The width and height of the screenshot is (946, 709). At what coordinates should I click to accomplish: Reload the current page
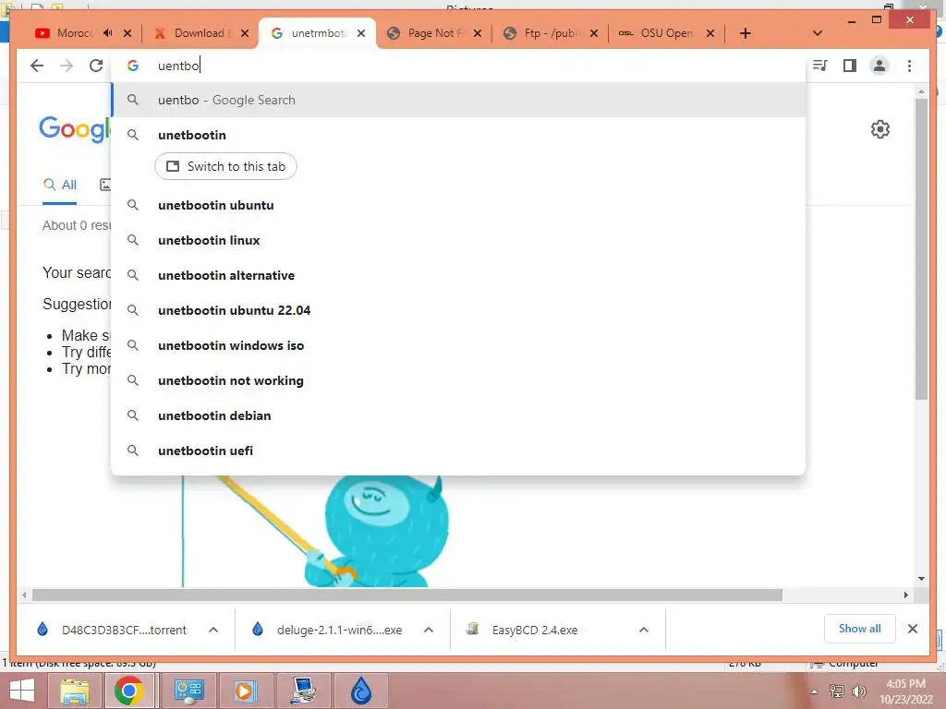tap(96, 66)
